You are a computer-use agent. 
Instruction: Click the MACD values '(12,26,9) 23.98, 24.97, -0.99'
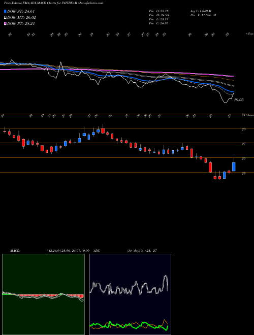pyautogui.click(x=68, y=251)
